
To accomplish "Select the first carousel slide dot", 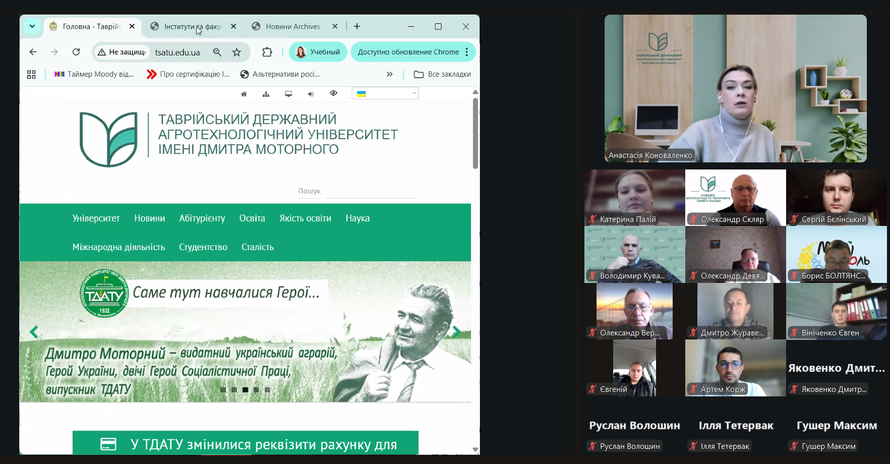I will pos(223,390).
